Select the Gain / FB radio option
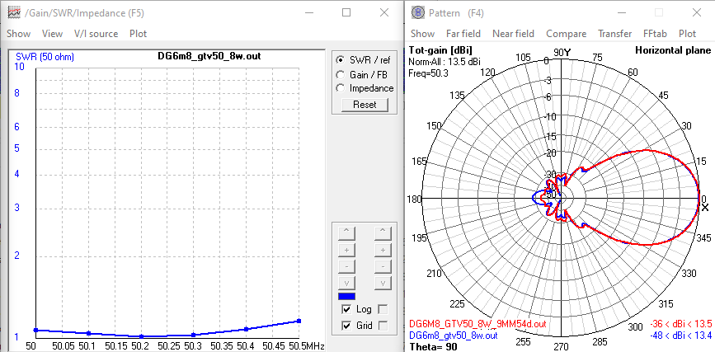This screenshot has height=352, width=715. pyautogui.click(x=341, y=74)
